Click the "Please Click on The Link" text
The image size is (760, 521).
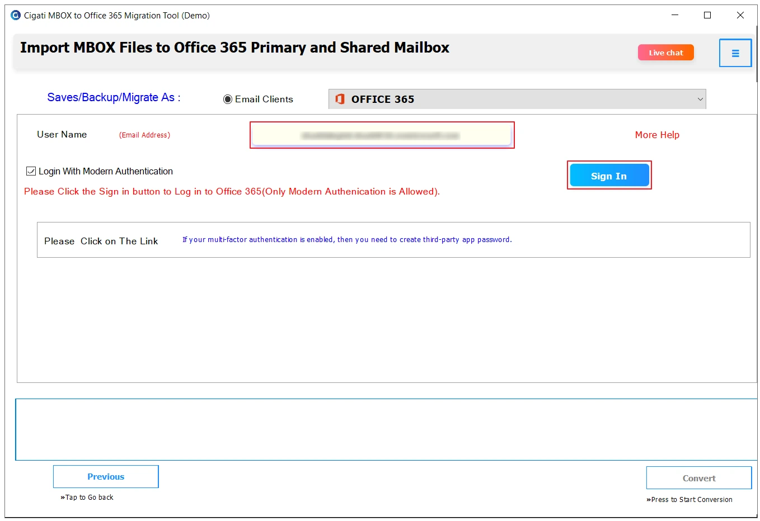click(x=101, y=241)
